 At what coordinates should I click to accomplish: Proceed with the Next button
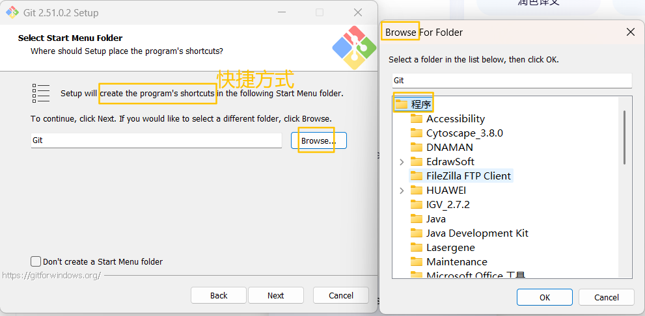(x=275, y=295)
